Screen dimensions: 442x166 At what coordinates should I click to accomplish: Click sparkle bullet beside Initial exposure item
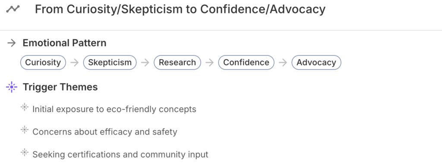[x=25, y=107]
